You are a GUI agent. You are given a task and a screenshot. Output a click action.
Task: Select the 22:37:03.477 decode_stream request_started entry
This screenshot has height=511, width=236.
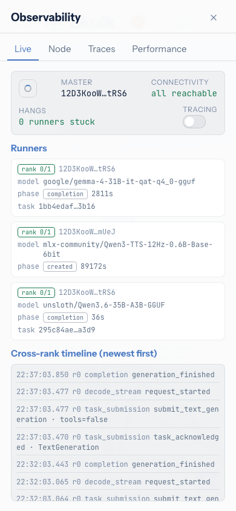click(118, 391)
